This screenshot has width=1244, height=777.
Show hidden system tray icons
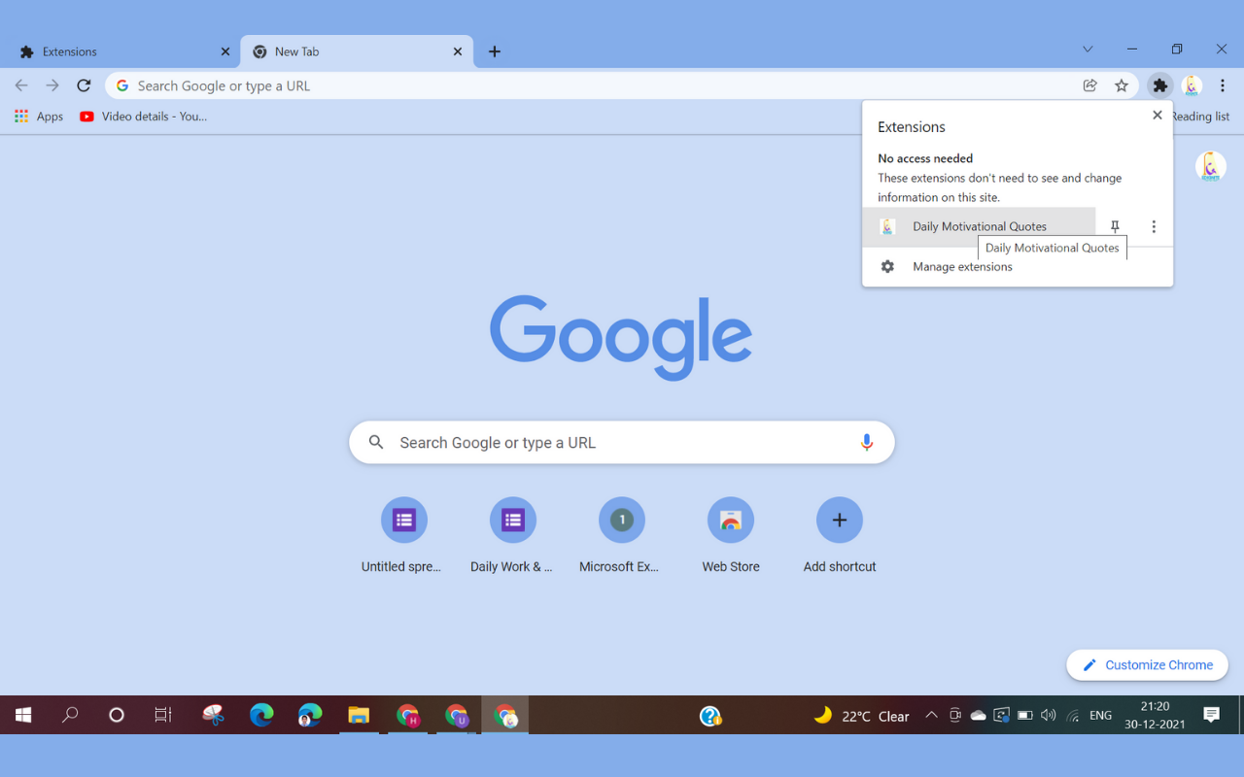[931, 716]
